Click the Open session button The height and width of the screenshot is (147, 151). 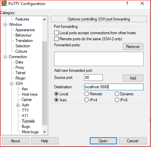pyautogui.click(x=103, y=141)
